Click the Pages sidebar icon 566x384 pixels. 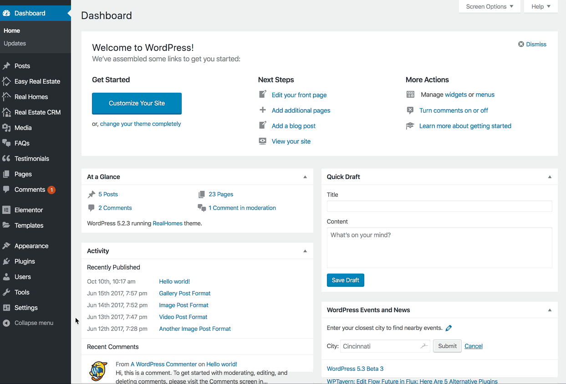point(6,174)
